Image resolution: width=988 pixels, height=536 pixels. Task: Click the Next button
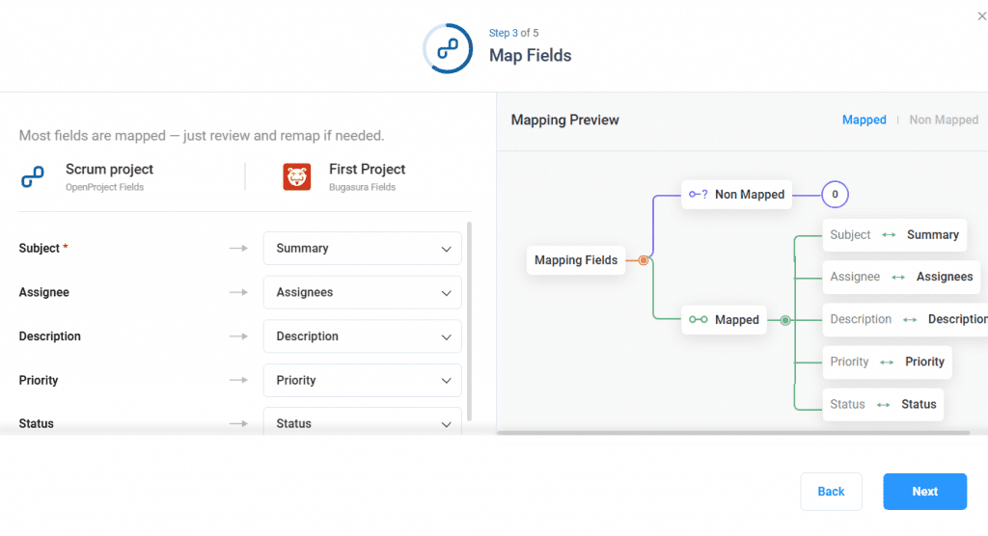[924, 492]
